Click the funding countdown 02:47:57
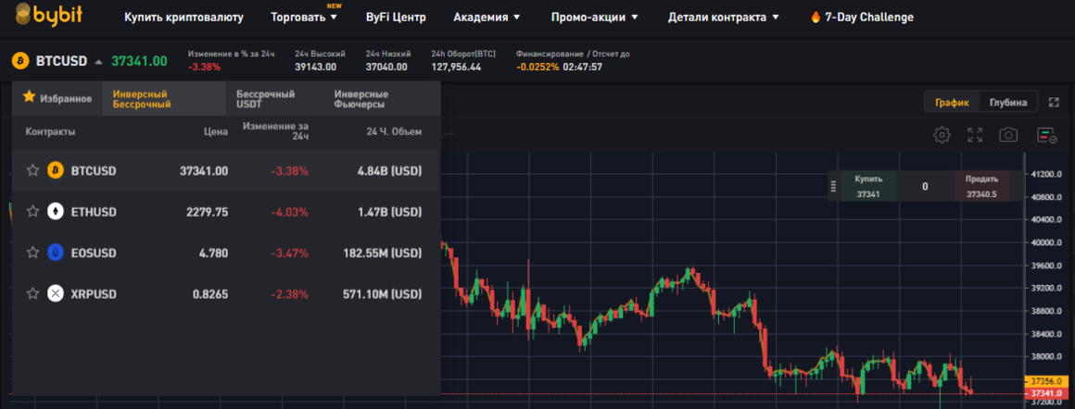The width and height of the screenshot is (1075, 409). coord(583,67)
